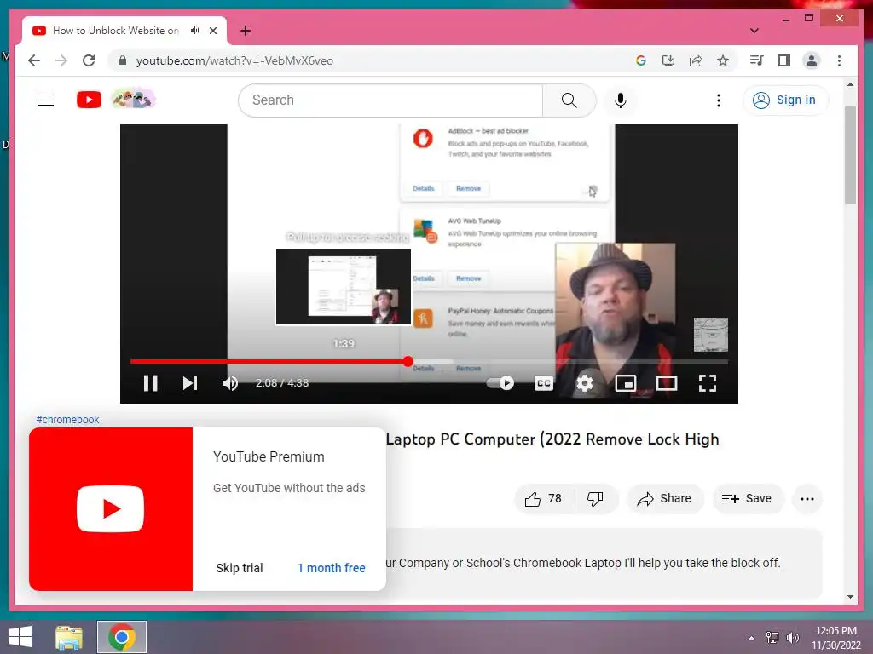
Task: Skip to the next video
Action: click(x=190, y=383)
